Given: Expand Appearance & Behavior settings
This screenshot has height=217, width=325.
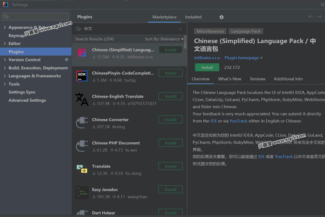Looking at the screenshot, I should point(5,27).
